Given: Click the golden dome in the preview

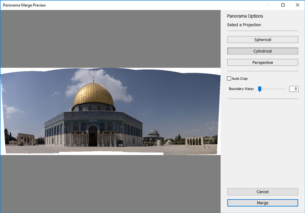Looking at the screenshot, I should (93, 95).
